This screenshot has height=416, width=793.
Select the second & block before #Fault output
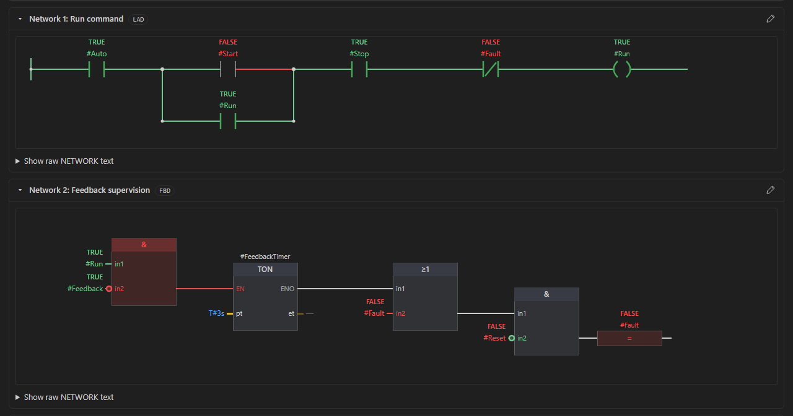click(x=546, y=321)
